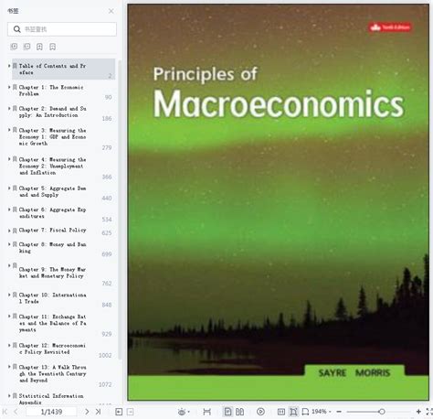Screen dimensions: 433x419
Task: Click the magnifier icon in bookmark search
Action: 17,29
